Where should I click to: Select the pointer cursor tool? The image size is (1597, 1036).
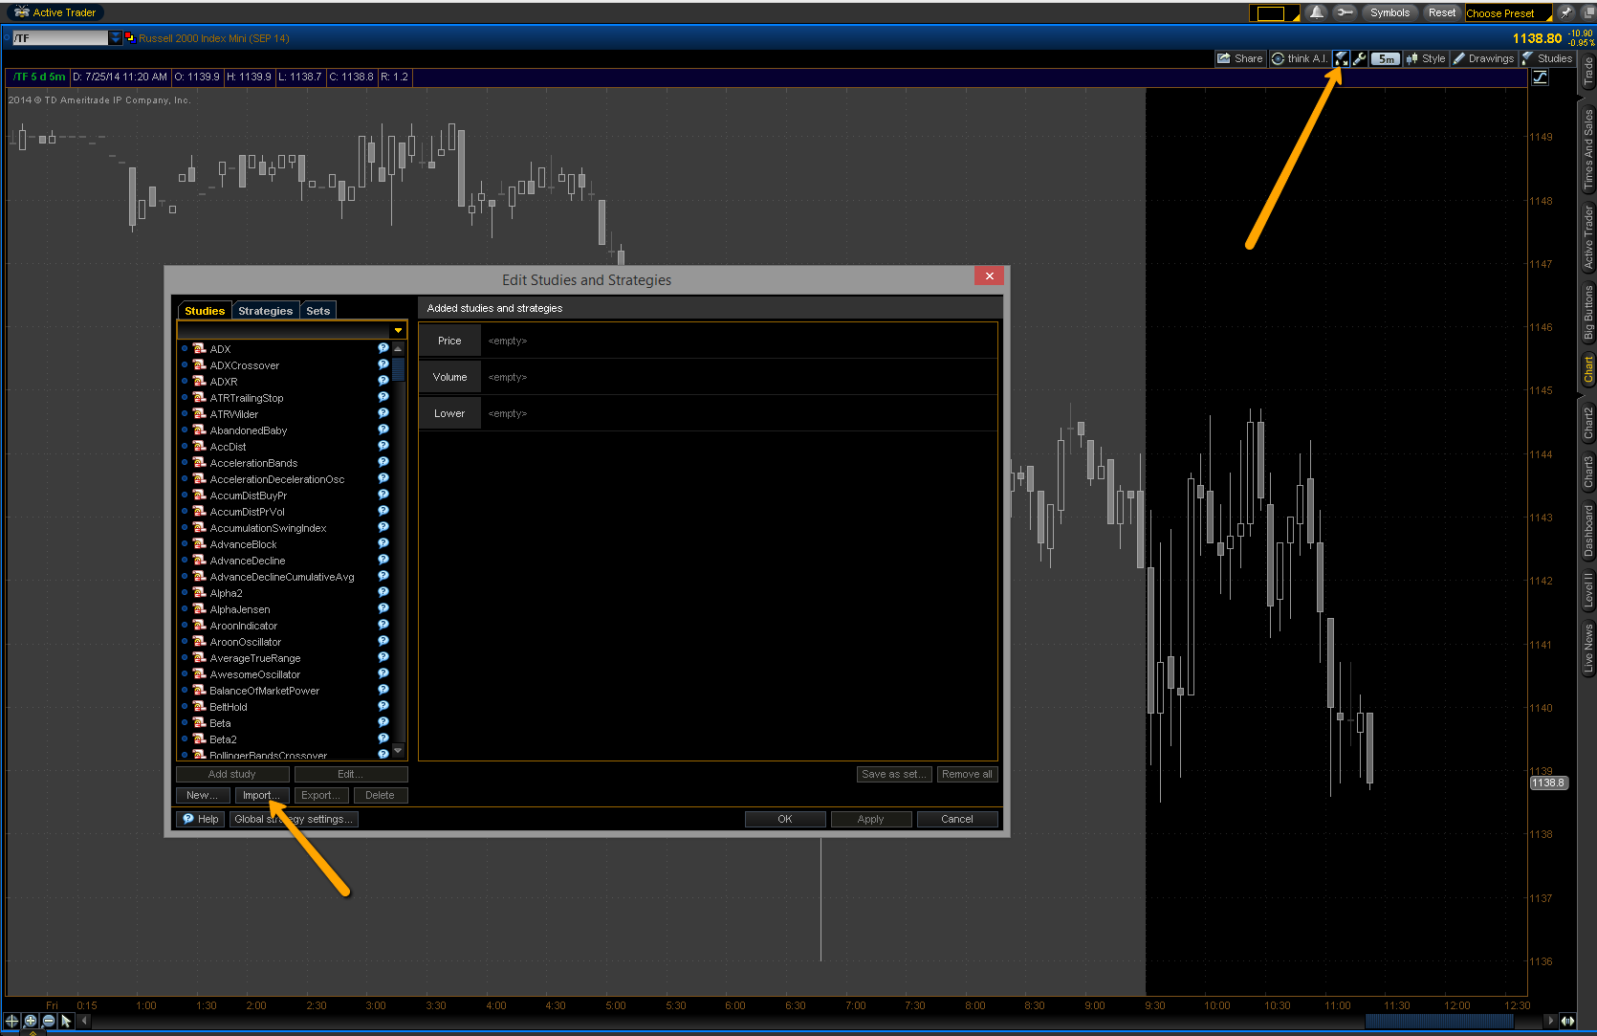coord(66,1021)
